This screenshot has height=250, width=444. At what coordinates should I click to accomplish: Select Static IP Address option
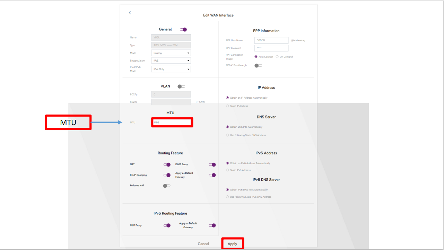click(x=227, y=106)
